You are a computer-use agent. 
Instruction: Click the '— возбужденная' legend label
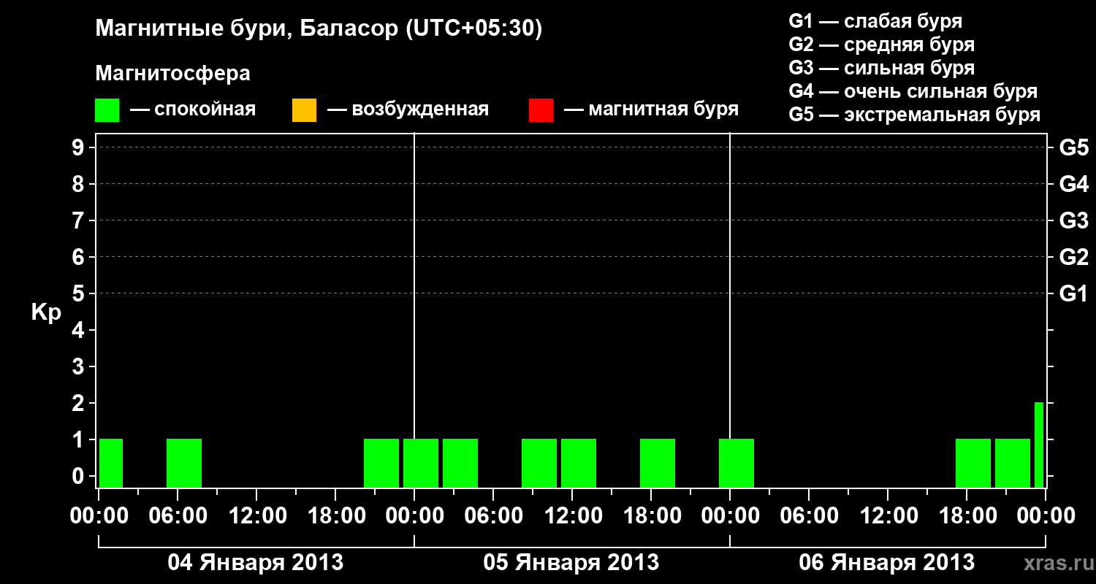[x=408, y=110]
